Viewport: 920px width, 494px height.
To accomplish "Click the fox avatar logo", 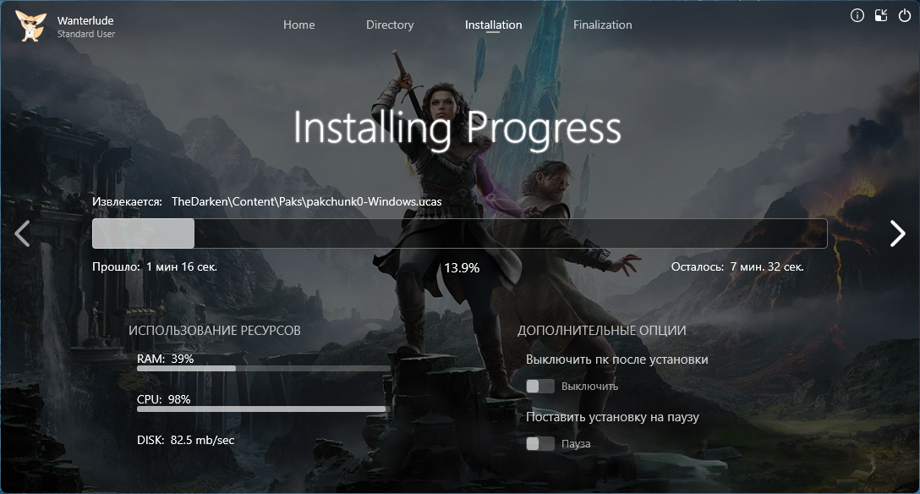I will [x=30, y=26].
